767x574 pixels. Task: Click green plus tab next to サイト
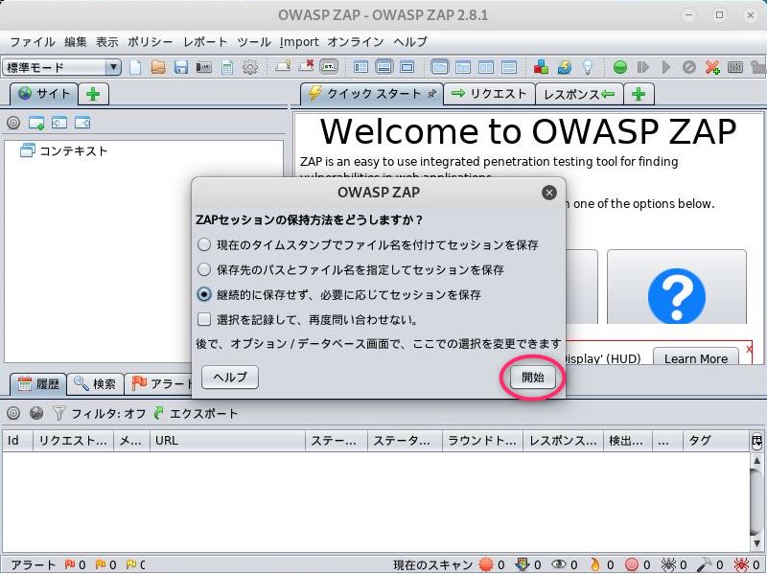point(93,94)
